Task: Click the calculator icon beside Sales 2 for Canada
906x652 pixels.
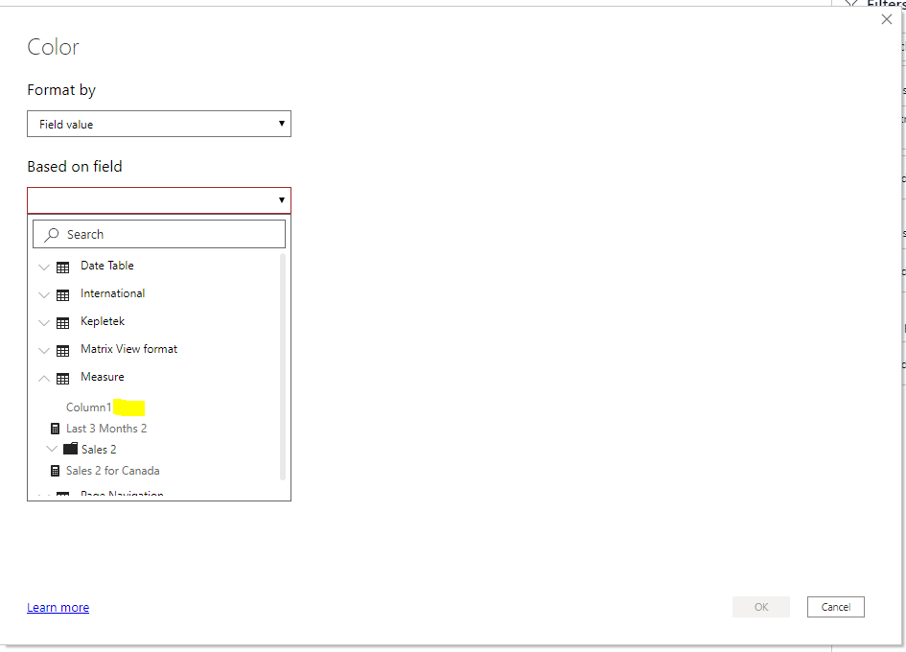Action: (x=55, y=471)
